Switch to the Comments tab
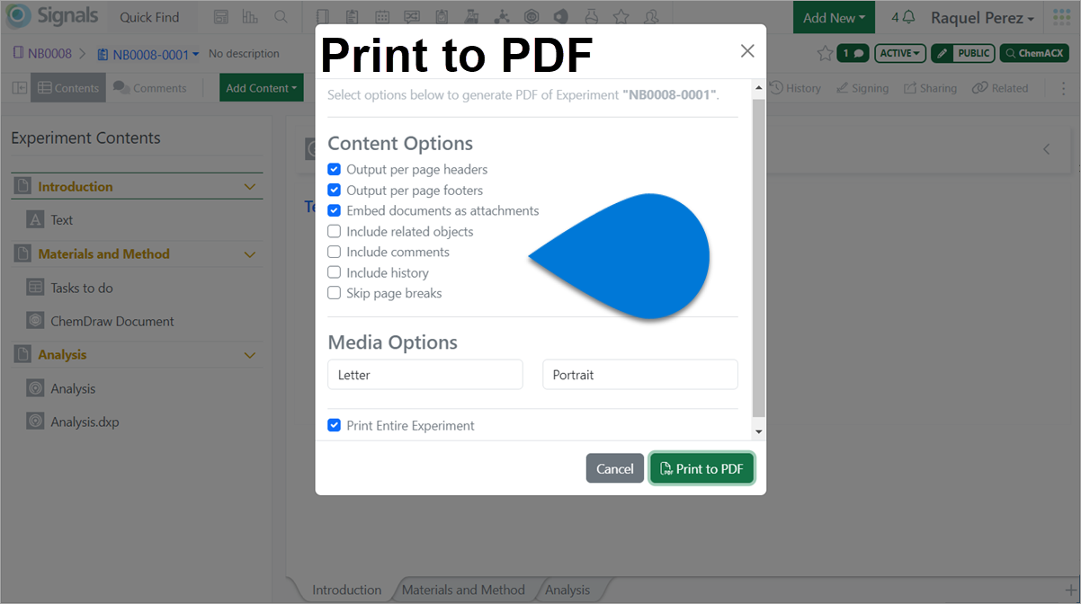This screenshot has width=1081, height=604. tap(149, 88)
